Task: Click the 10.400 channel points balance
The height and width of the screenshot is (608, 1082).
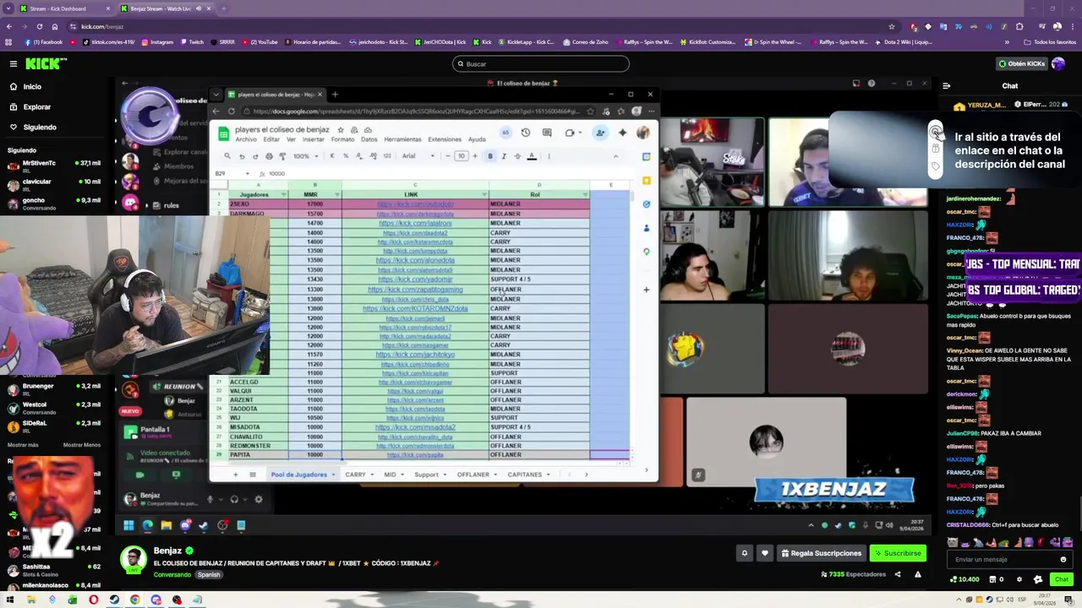Action: (x=965, y=579)
